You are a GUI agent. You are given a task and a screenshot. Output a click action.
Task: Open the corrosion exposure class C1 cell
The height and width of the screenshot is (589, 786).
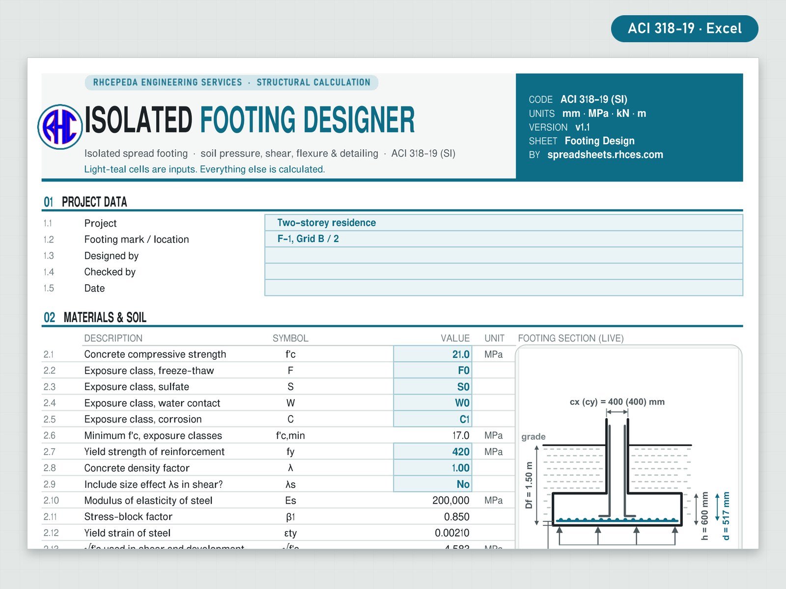point(433,419)
